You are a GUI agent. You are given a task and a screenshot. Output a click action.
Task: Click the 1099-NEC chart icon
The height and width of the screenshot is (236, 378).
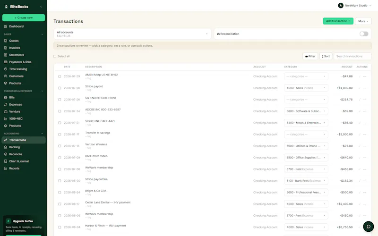pos(6,119)
